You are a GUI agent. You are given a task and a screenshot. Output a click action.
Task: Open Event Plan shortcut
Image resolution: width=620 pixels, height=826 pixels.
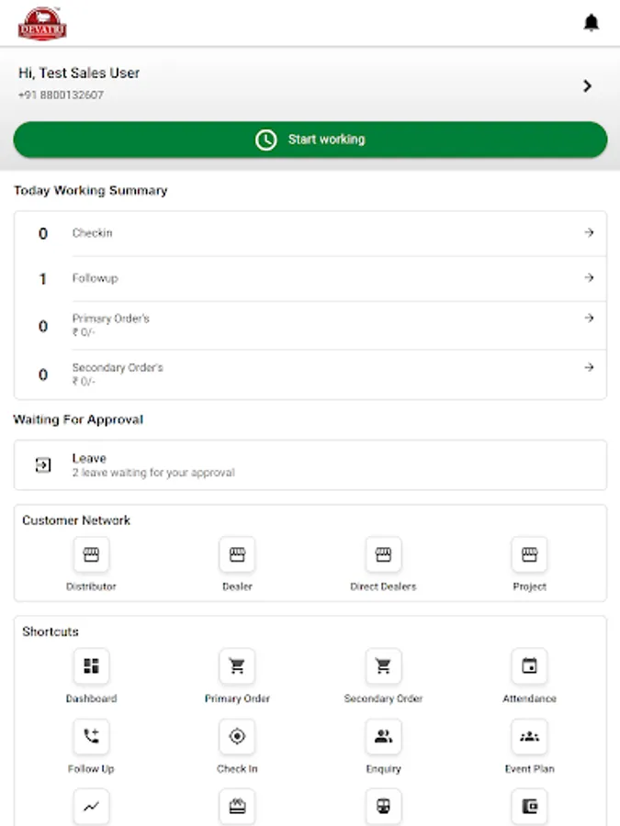(529, 737)
